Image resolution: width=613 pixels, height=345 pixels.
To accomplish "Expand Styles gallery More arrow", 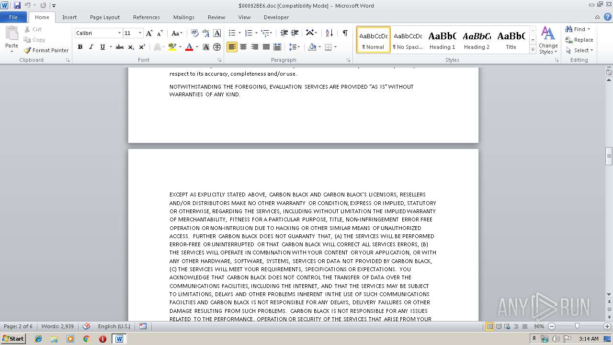I will (x=533, y=49).
